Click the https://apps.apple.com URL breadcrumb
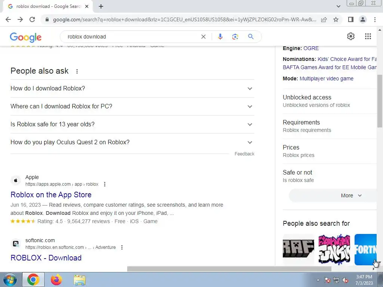 pos(62,184)
